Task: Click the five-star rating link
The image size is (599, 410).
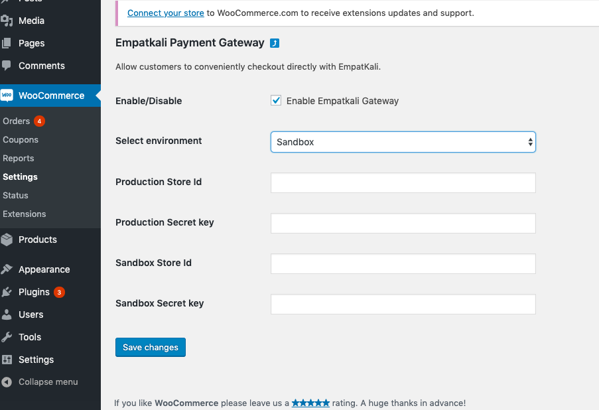Action: (x=310, y=403)
